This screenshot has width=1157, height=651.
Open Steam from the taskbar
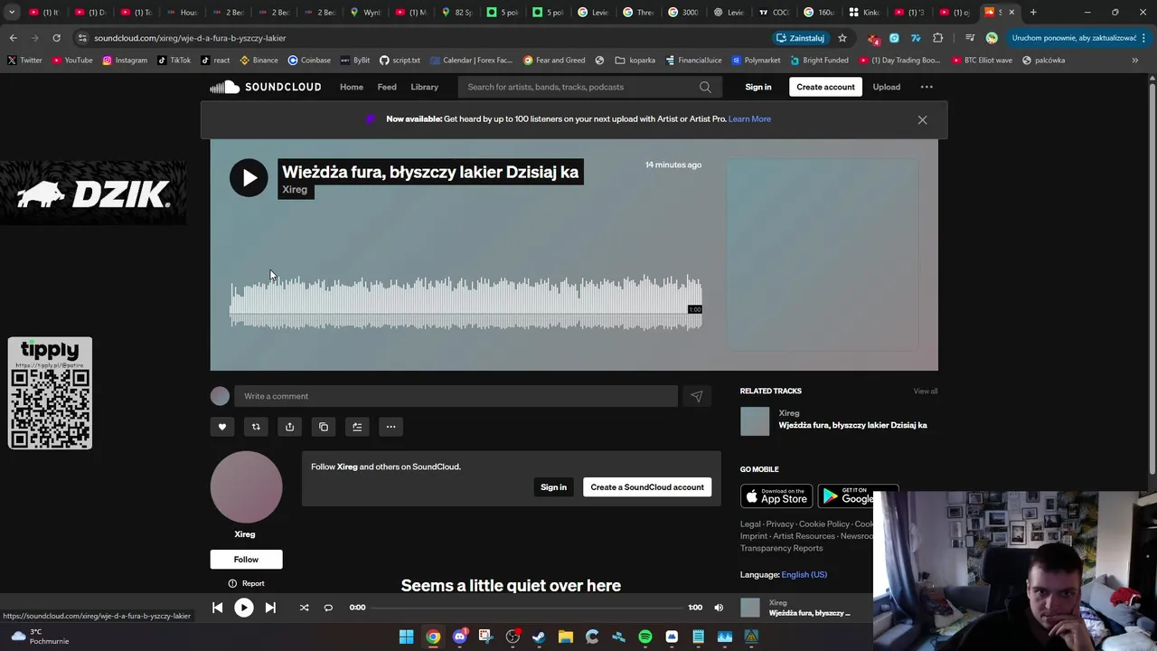coord(539,637)
